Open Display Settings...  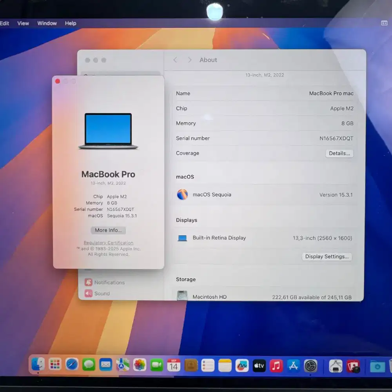click(327, 256)
